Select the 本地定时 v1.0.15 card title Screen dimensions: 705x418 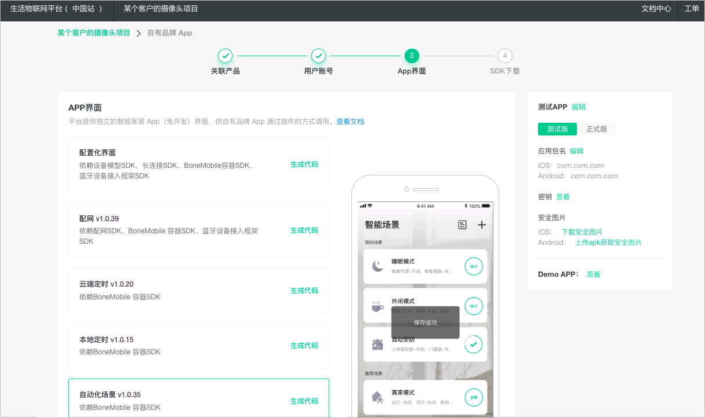[107, 340]
